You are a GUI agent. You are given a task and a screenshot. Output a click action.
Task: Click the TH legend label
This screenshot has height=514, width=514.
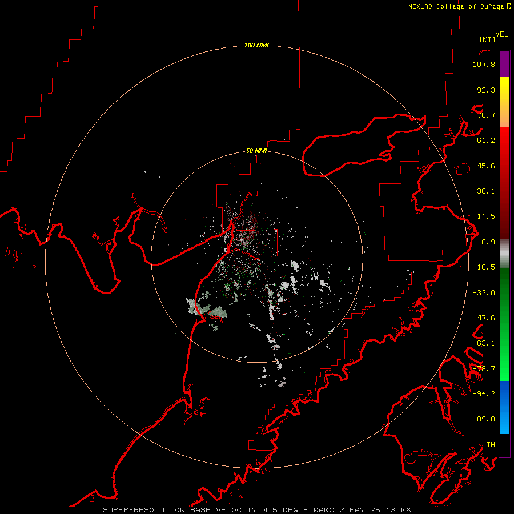491,445
